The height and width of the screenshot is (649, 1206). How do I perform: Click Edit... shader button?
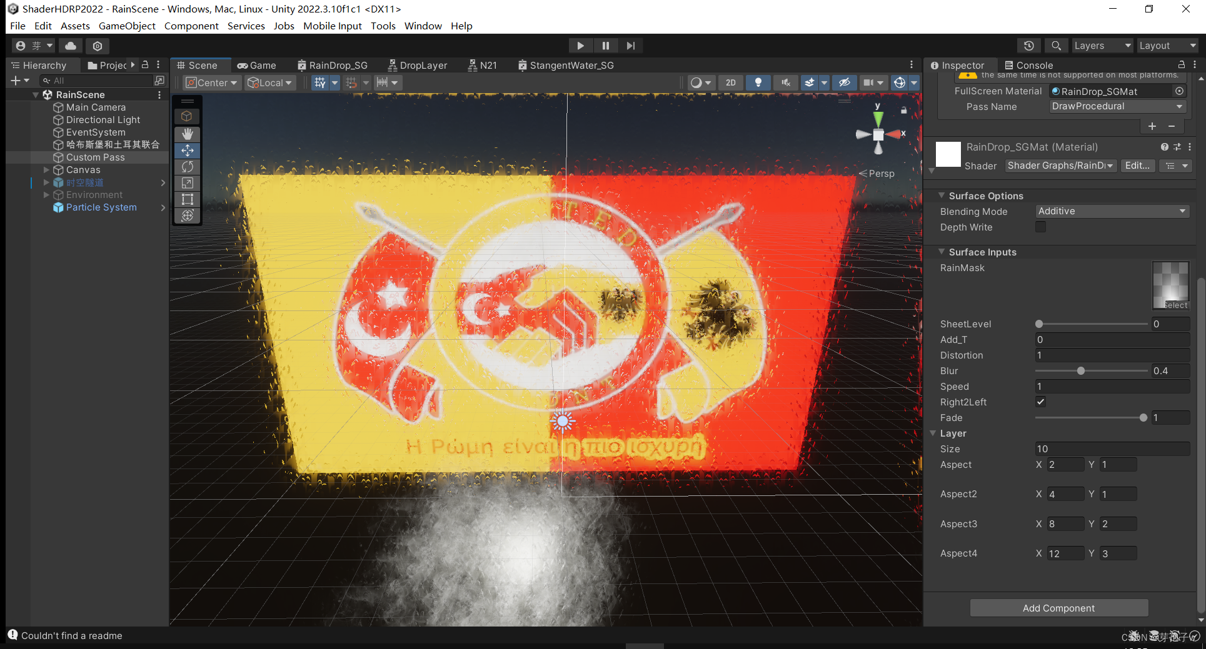1137,166
